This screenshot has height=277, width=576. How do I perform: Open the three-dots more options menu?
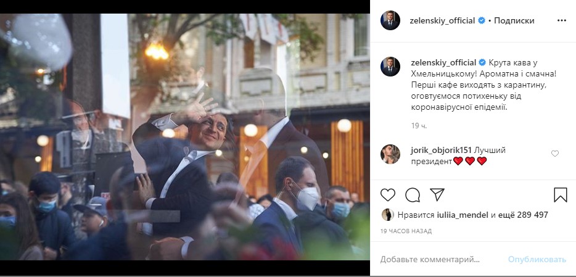561,20
